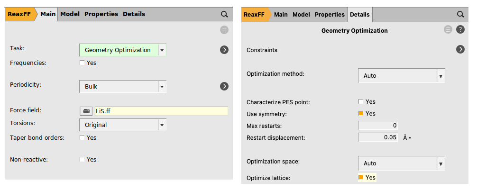Click the Use symmetry label
477x190 pixels.
[267, 114]
